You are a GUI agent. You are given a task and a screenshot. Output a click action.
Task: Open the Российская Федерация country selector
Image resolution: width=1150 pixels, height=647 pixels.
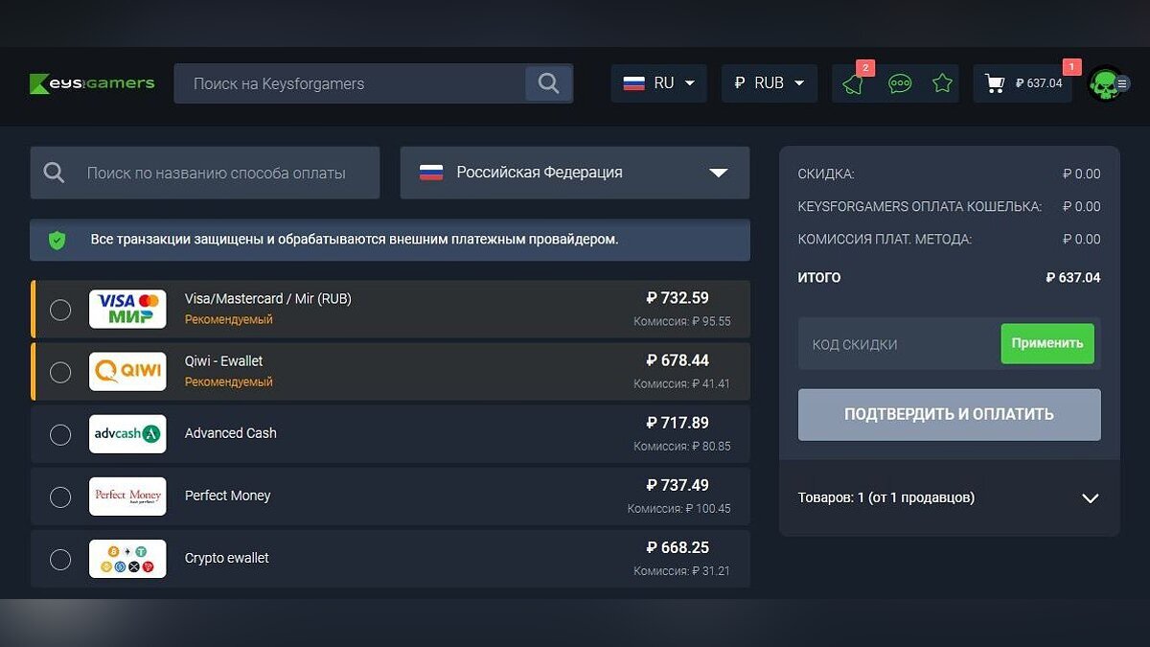pyautogui.click(x=574, y=173)
